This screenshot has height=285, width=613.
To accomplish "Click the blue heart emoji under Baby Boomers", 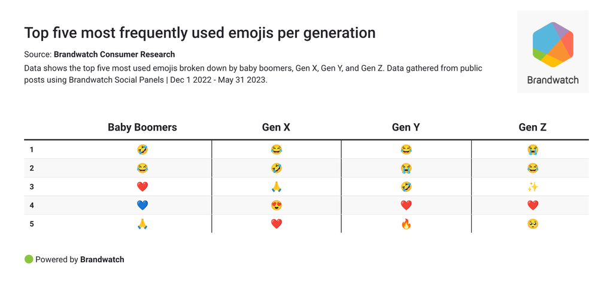I will [142, 205].
